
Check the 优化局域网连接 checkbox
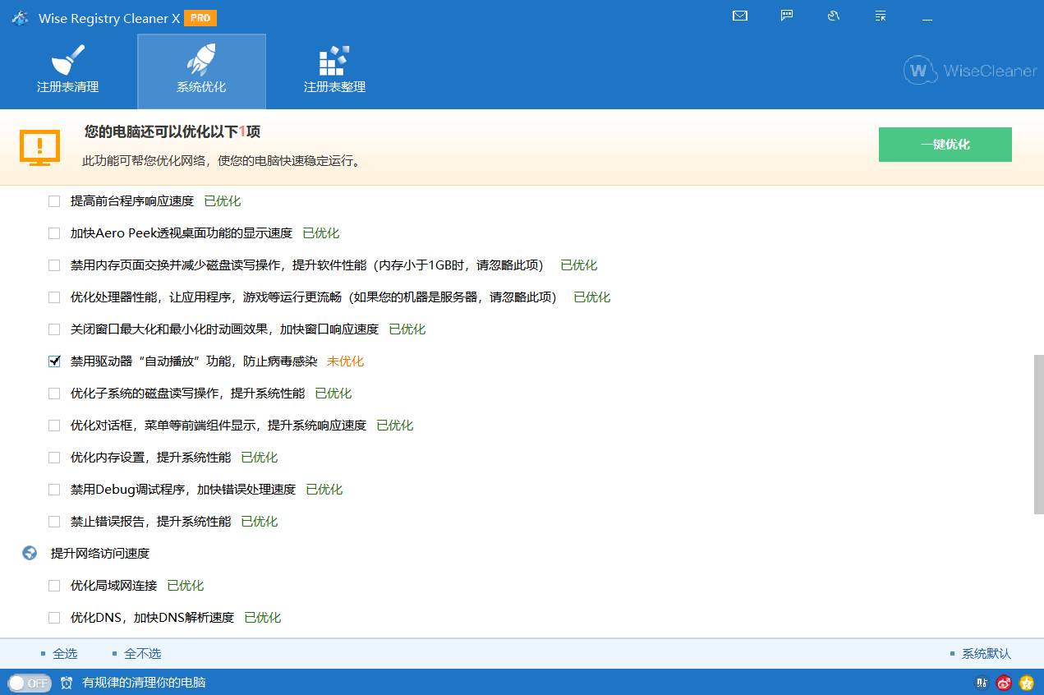click(54, 585)
